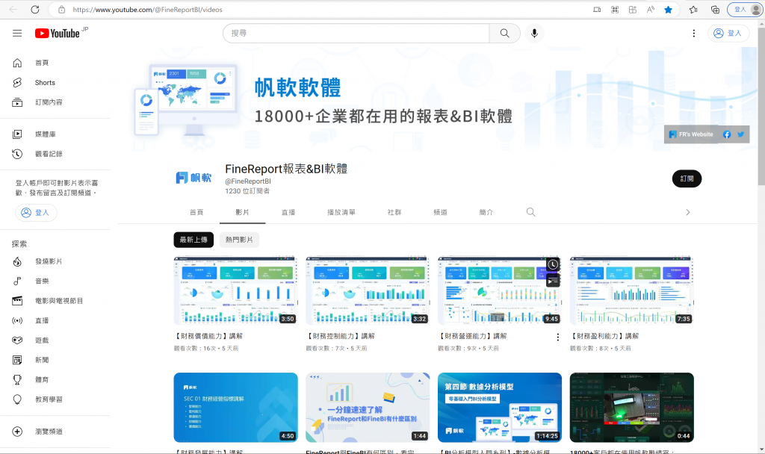Switch to the 社群 tab
765x454 pixels.
click(x=394, y=212)
